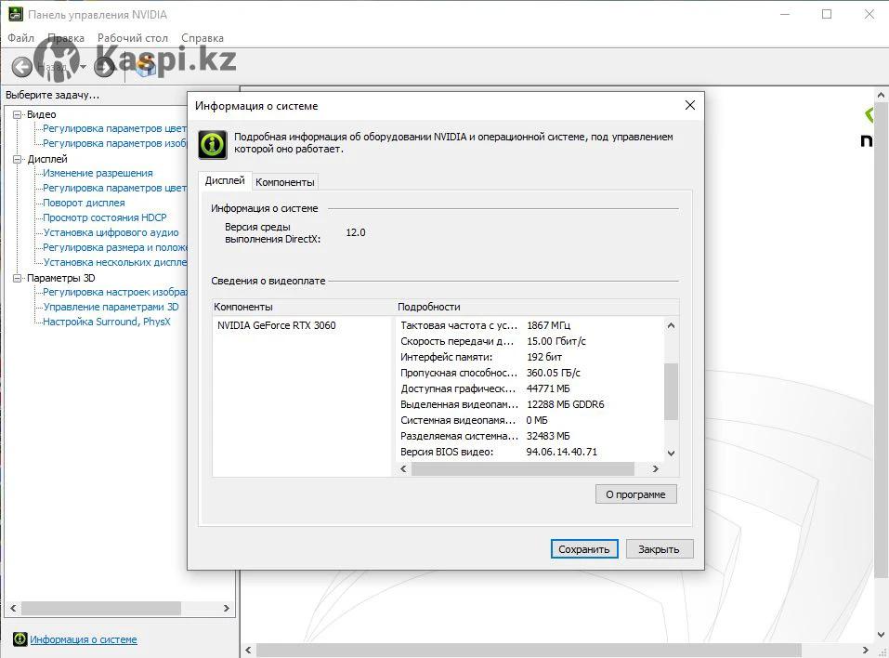The width and height of the screenshot is (889, 658).
Task: Open Просмотр состояния HDCP task
Action: (x=105, y=217)
